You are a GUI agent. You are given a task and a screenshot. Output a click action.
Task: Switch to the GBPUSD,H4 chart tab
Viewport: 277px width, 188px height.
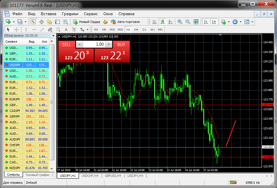(x=113, y=176)
